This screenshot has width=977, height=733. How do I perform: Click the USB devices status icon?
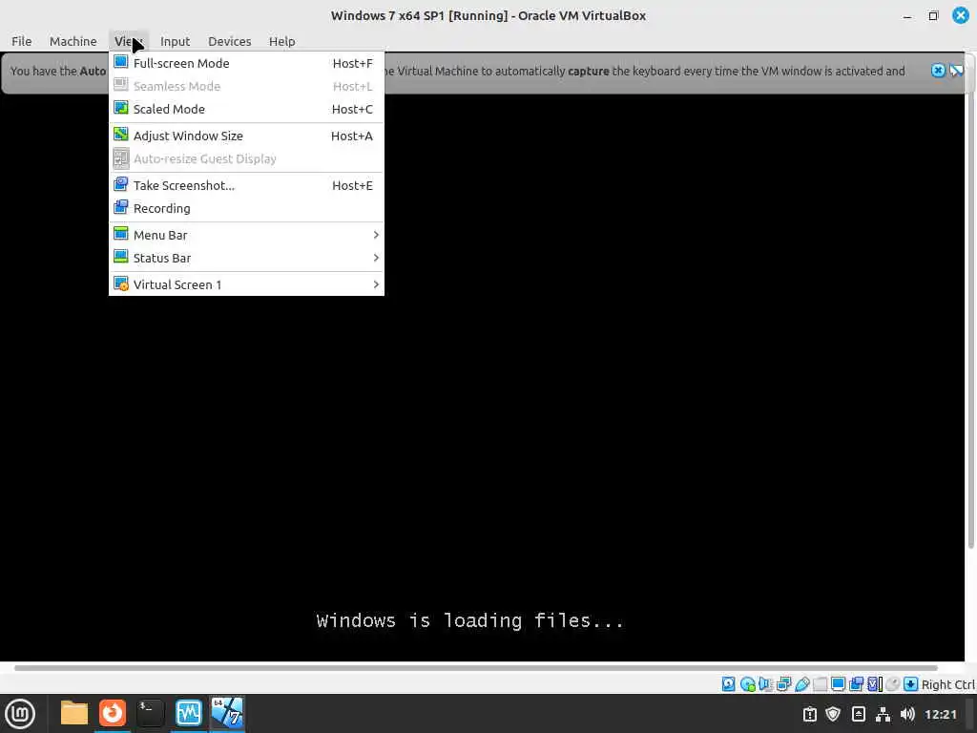point(801,684)
